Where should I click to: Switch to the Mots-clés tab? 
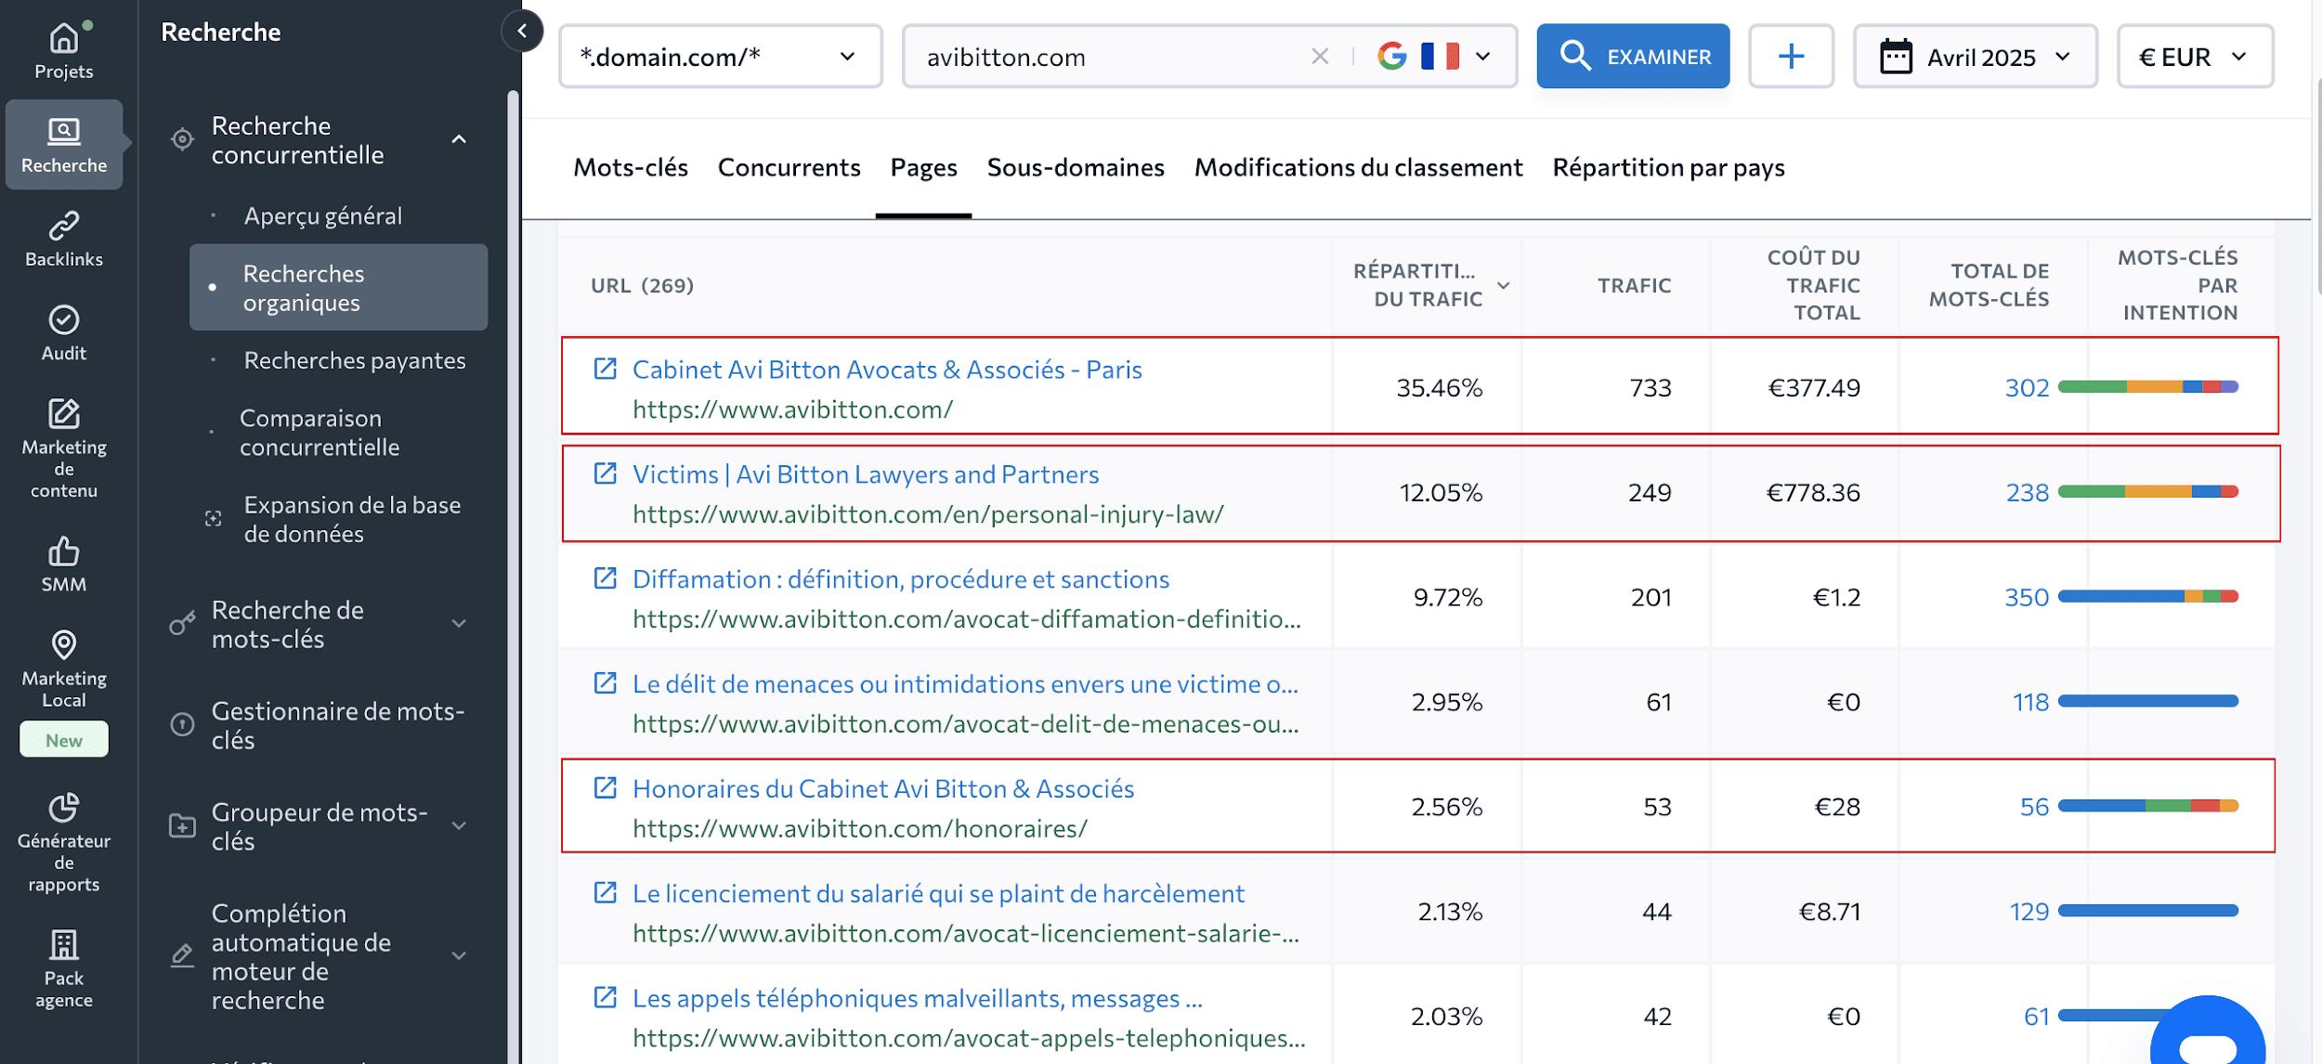[631, 167]
